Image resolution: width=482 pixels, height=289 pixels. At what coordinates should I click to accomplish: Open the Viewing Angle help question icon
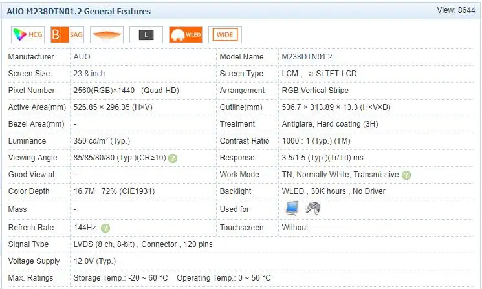173,158
